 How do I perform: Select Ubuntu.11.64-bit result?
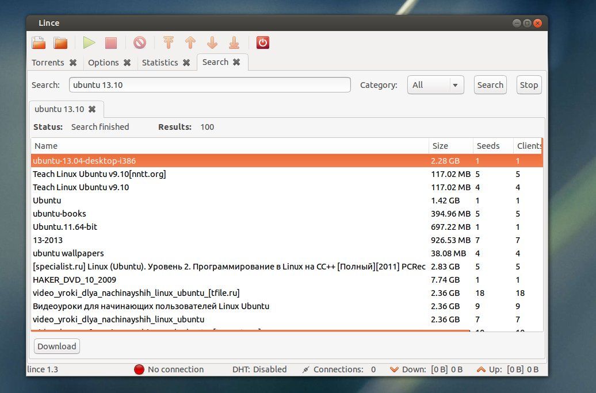click(286, 227)
